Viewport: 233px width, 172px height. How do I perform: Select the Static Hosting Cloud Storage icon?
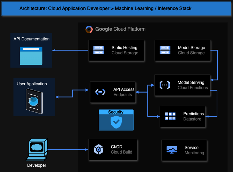[x=98, y=50]
